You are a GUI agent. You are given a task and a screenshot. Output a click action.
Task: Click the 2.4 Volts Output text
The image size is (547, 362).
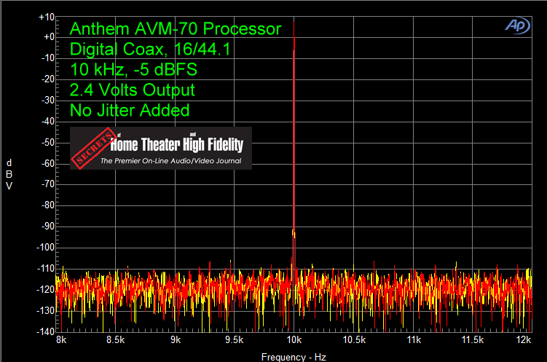(x=132, y=90)
